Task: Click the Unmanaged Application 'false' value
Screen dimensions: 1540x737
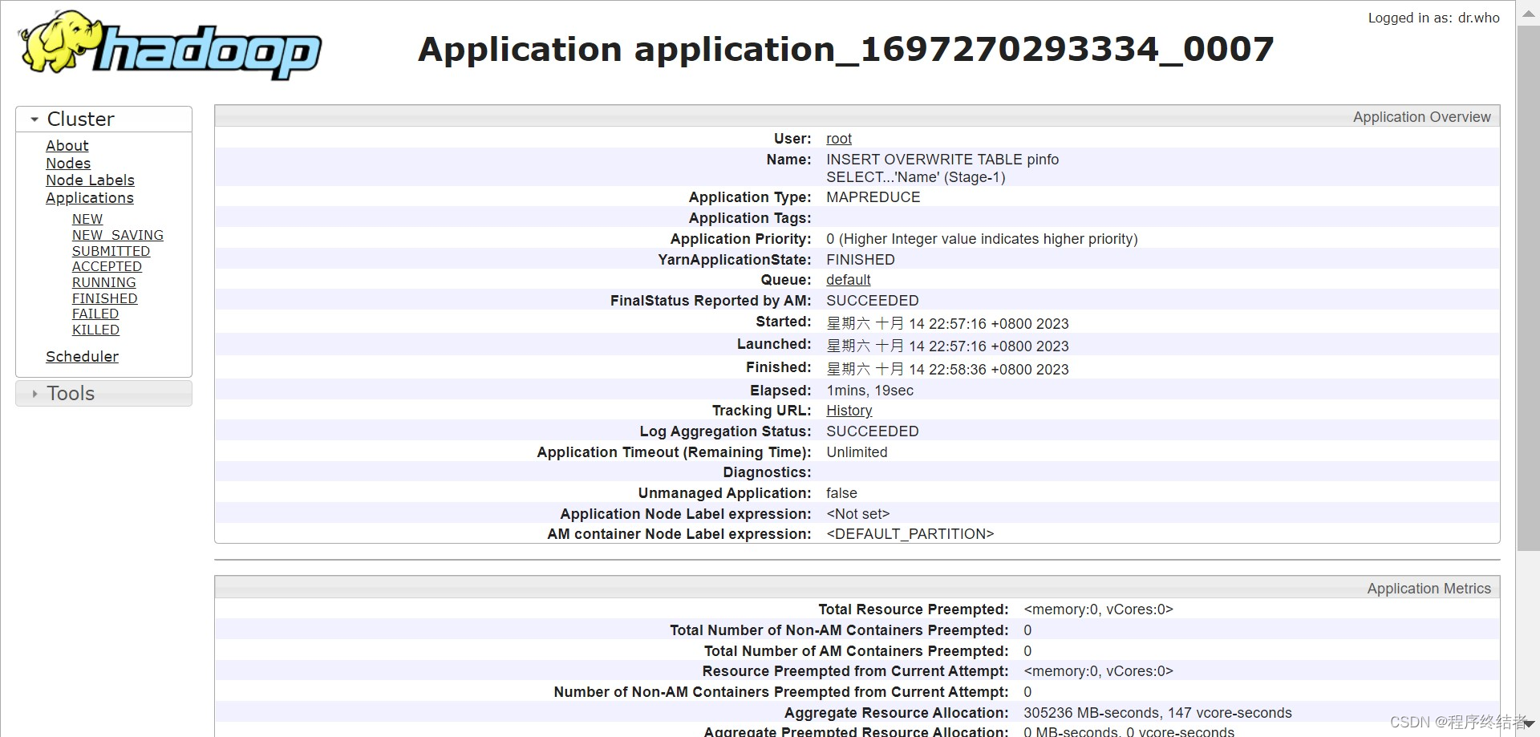Action: pyautogui.click(x=841, y=493)
